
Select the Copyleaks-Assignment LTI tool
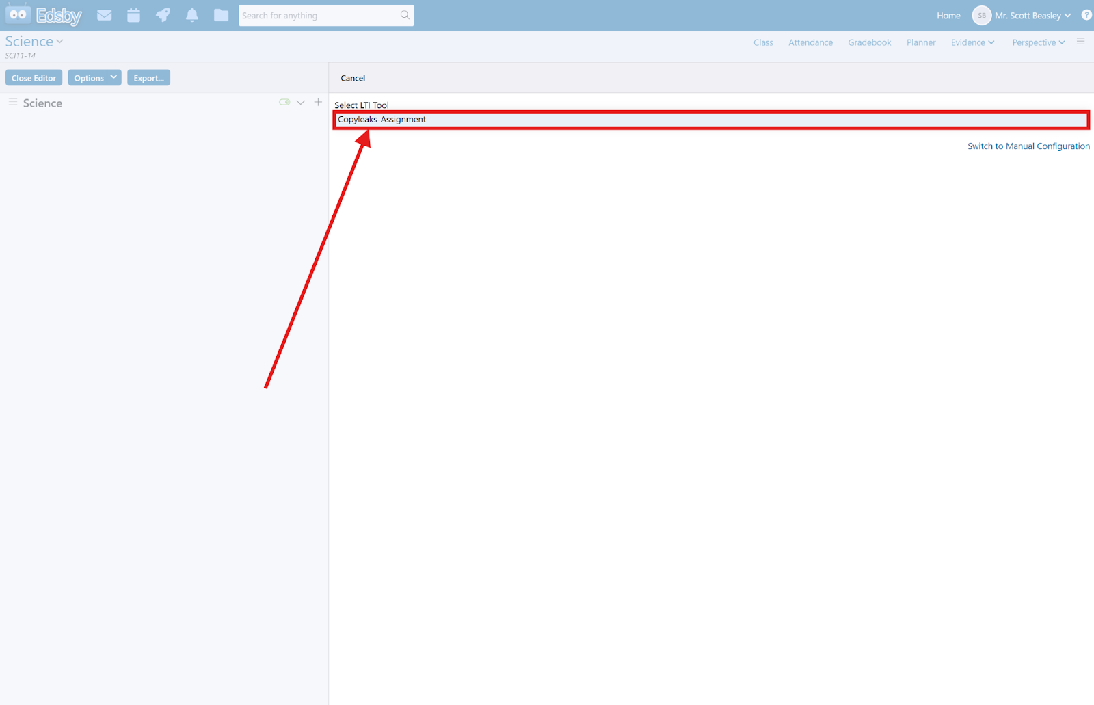pyautogui.click(x=711, y=120)
